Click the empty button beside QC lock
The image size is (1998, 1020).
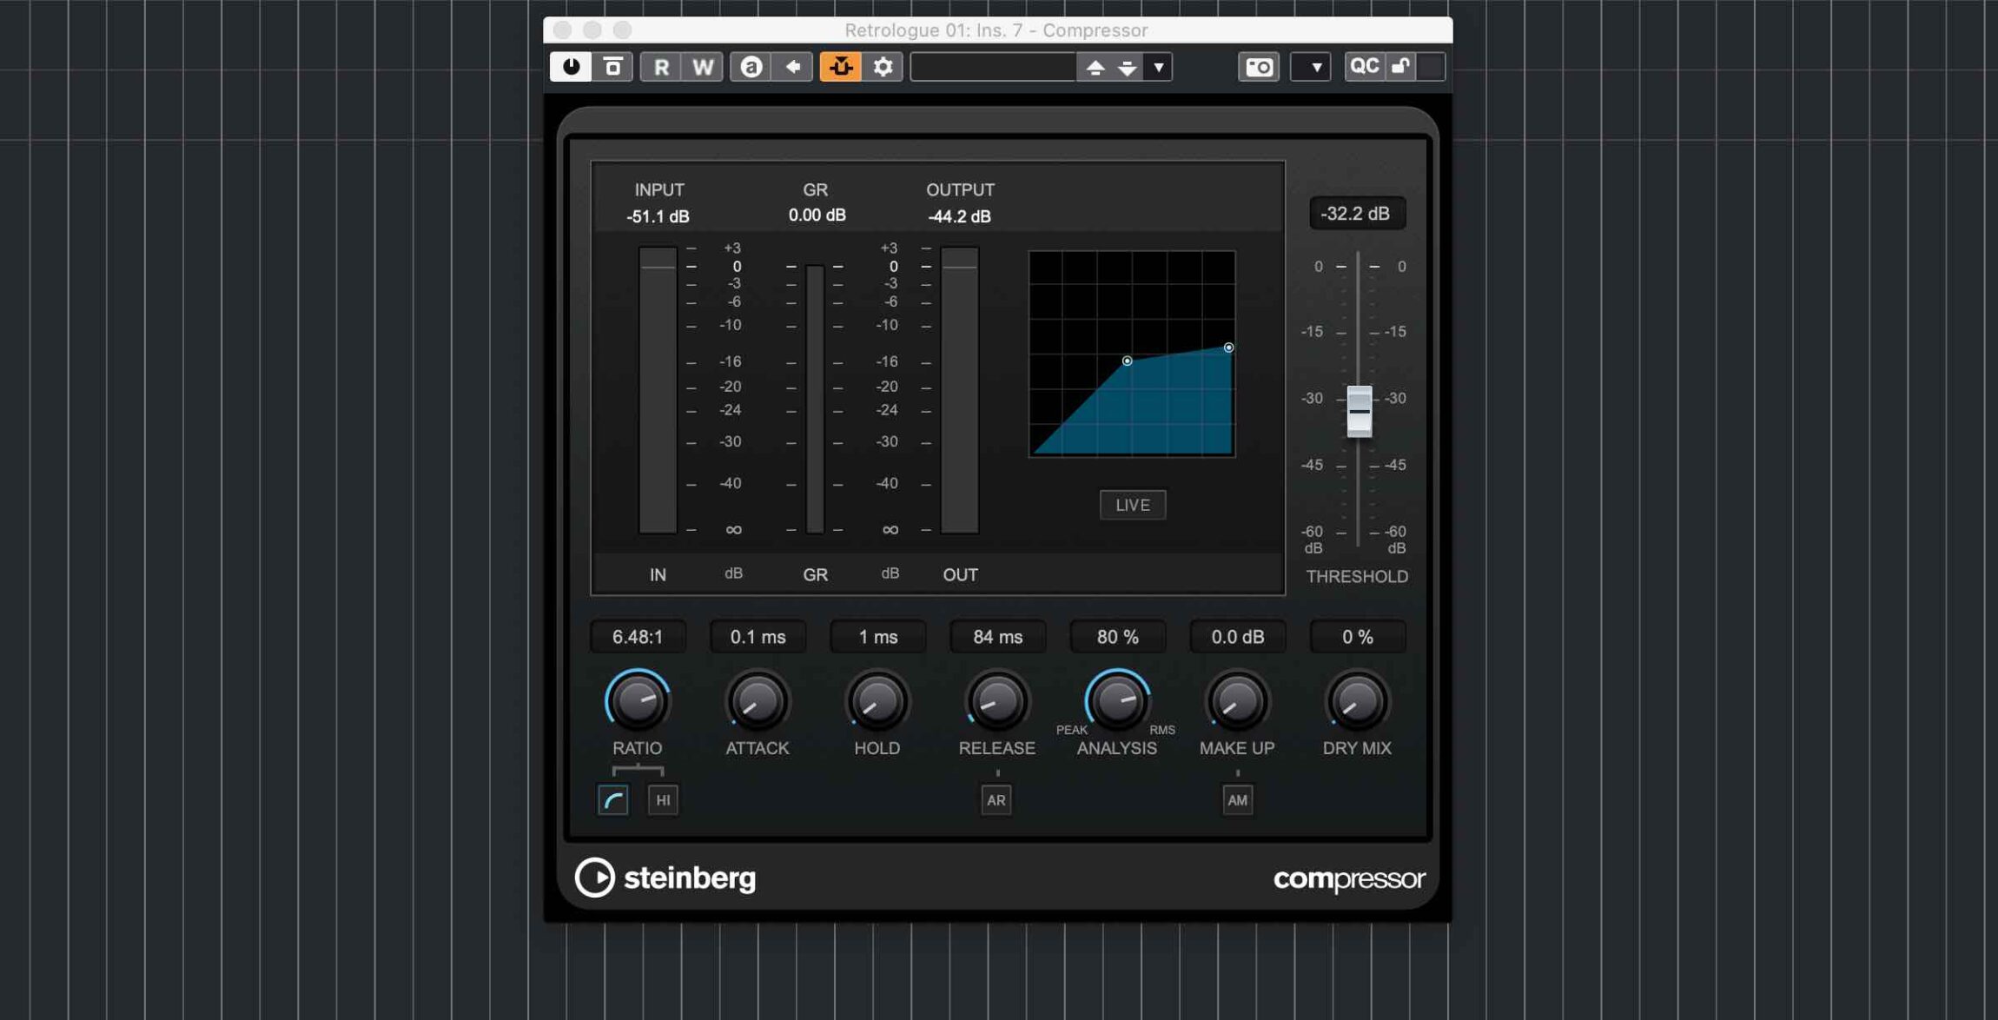click(x=1432, y=67)
